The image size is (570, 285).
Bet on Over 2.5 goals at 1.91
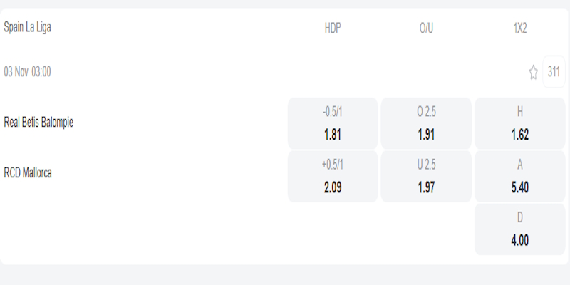[426, 123]
